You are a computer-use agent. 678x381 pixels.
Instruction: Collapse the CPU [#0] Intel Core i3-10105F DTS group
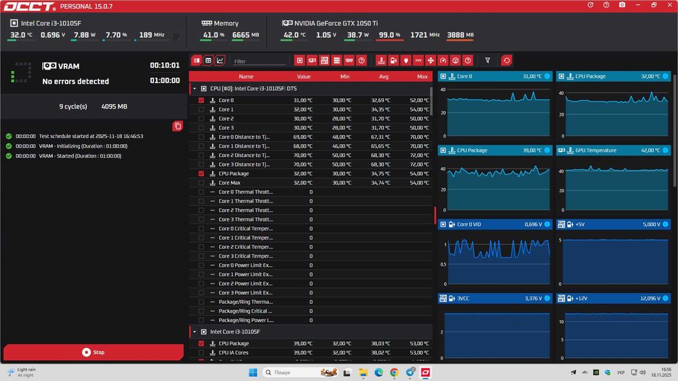(x=195, y=89)
